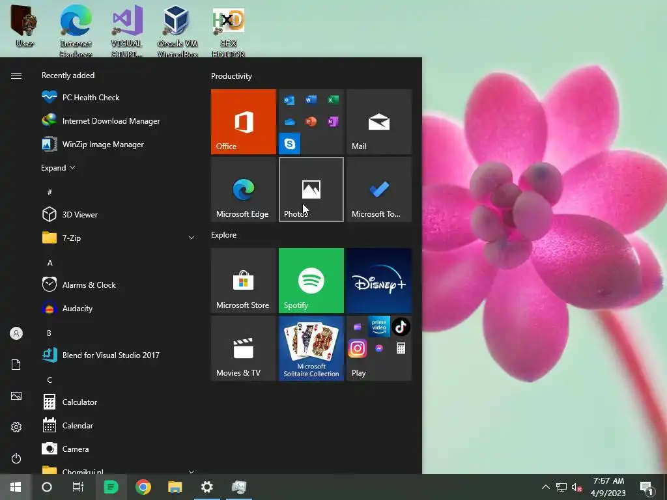This screenshot has width=667, height=500.
Task: Click Productivity group header
Action: [231, 76]
